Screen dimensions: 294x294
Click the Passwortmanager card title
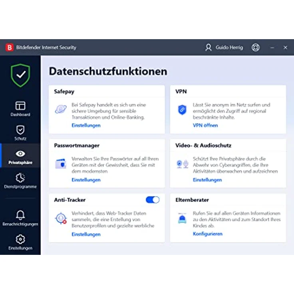tap(77, 145)
